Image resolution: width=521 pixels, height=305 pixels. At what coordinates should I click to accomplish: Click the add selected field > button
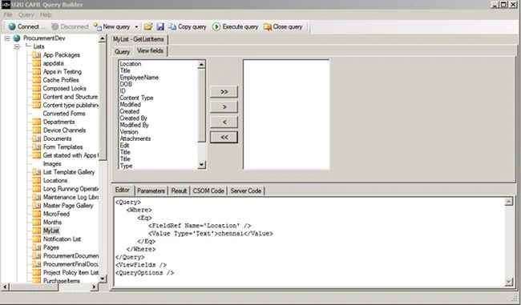click(224, 106)
